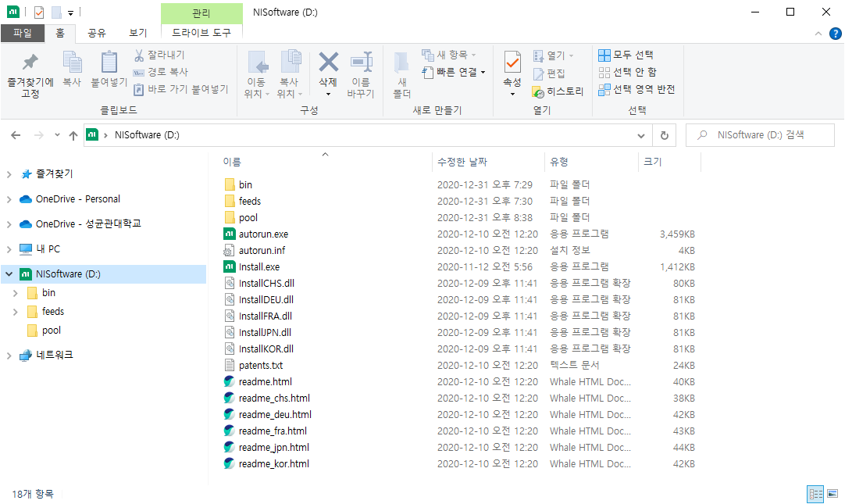845x504 pixels.
Task: Click Quick Access Toolbar properties icon
Action: (x=39, y=12)
